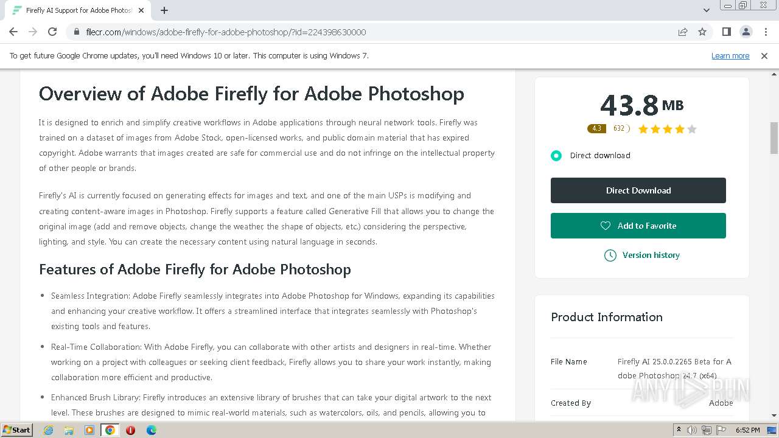Open Opera browser from taskbar
Screen dimensions: 779x438
click(x=130, y=430)
